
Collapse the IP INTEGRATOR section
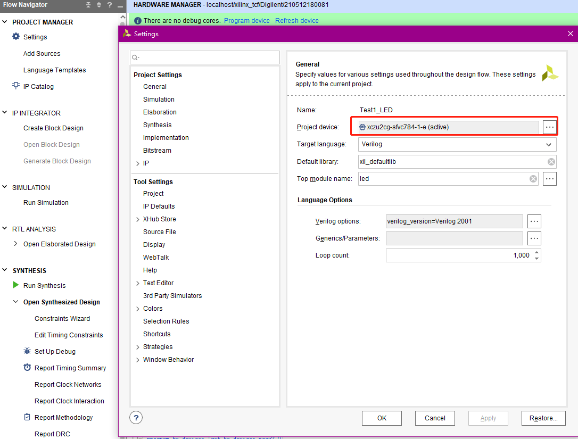pos(5,112)
